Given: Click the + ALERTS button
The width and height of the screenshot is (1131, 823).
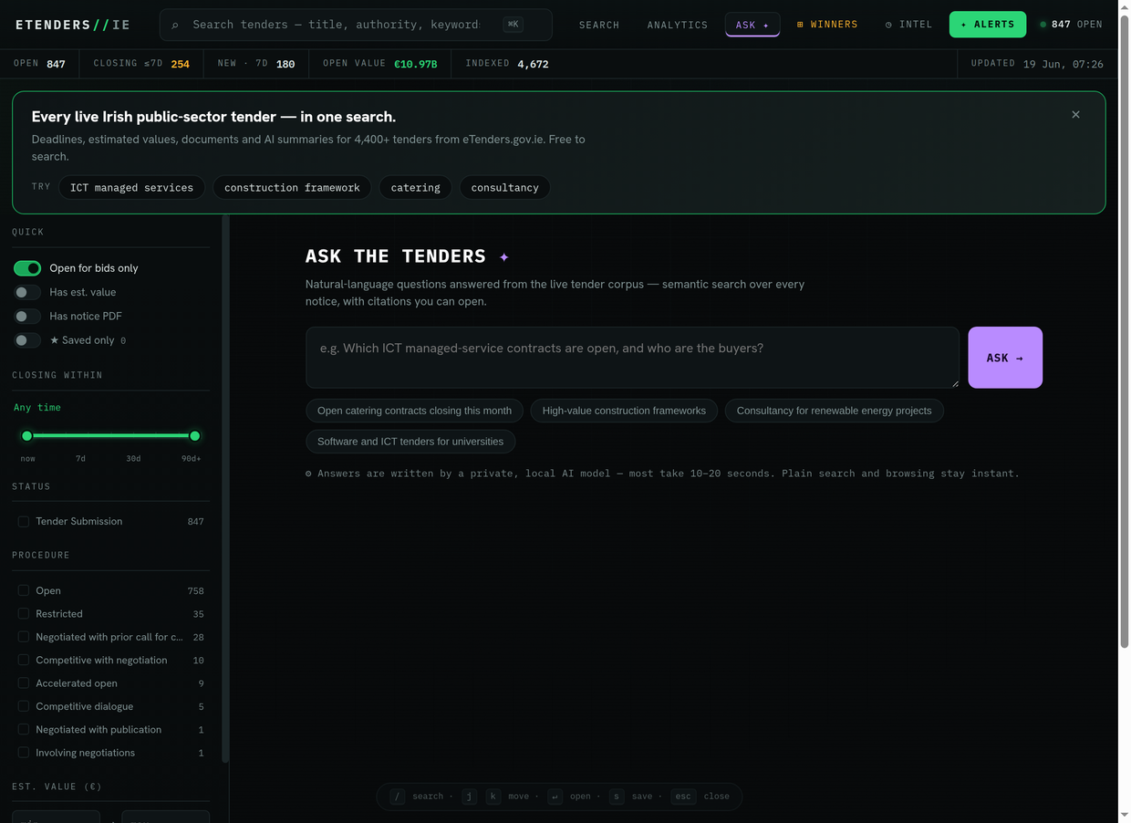Looking at the screenshot, I should pos(988,25).
